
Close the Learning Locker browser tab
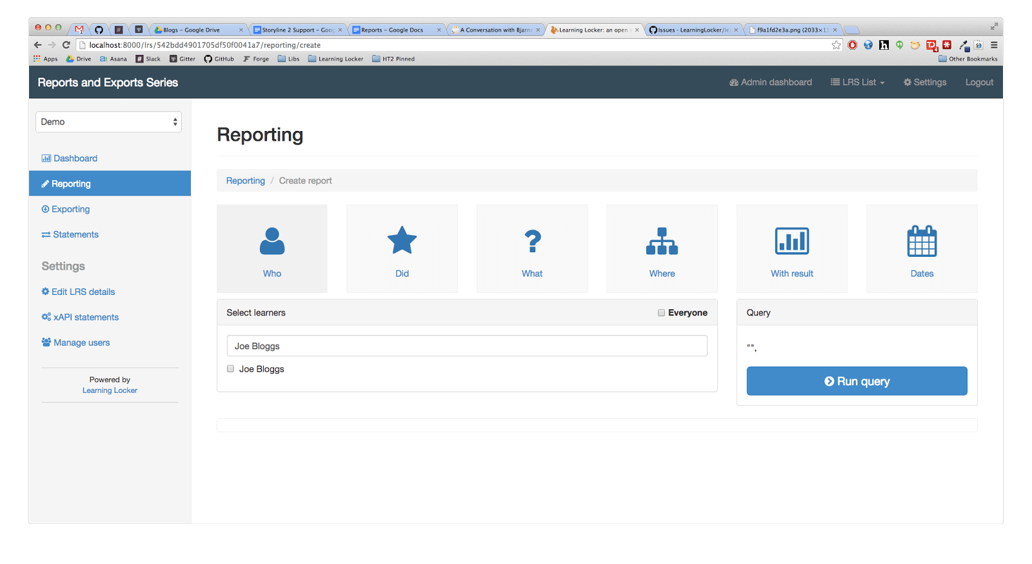pos(637,30)
